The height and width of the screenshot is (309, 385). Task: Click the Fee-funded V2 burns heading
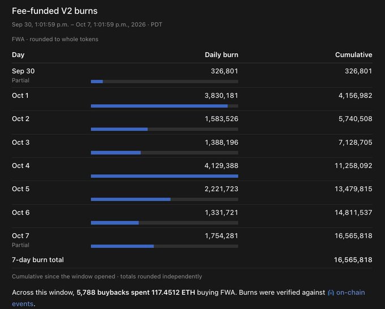[55, 11]
